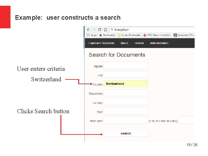
Task: Reload the page with refresh icon
Action: coord(100,29)
